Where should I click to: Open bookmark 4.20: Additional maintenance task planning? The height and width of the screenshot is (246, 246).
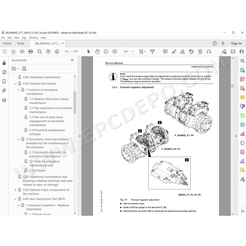(48, 181)
